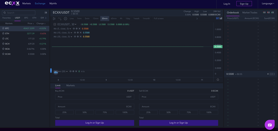This screenshot has width=278, height=131.
Task: Toggle MA 5 indicator visibility eye
Action: [x=74, y=29]
